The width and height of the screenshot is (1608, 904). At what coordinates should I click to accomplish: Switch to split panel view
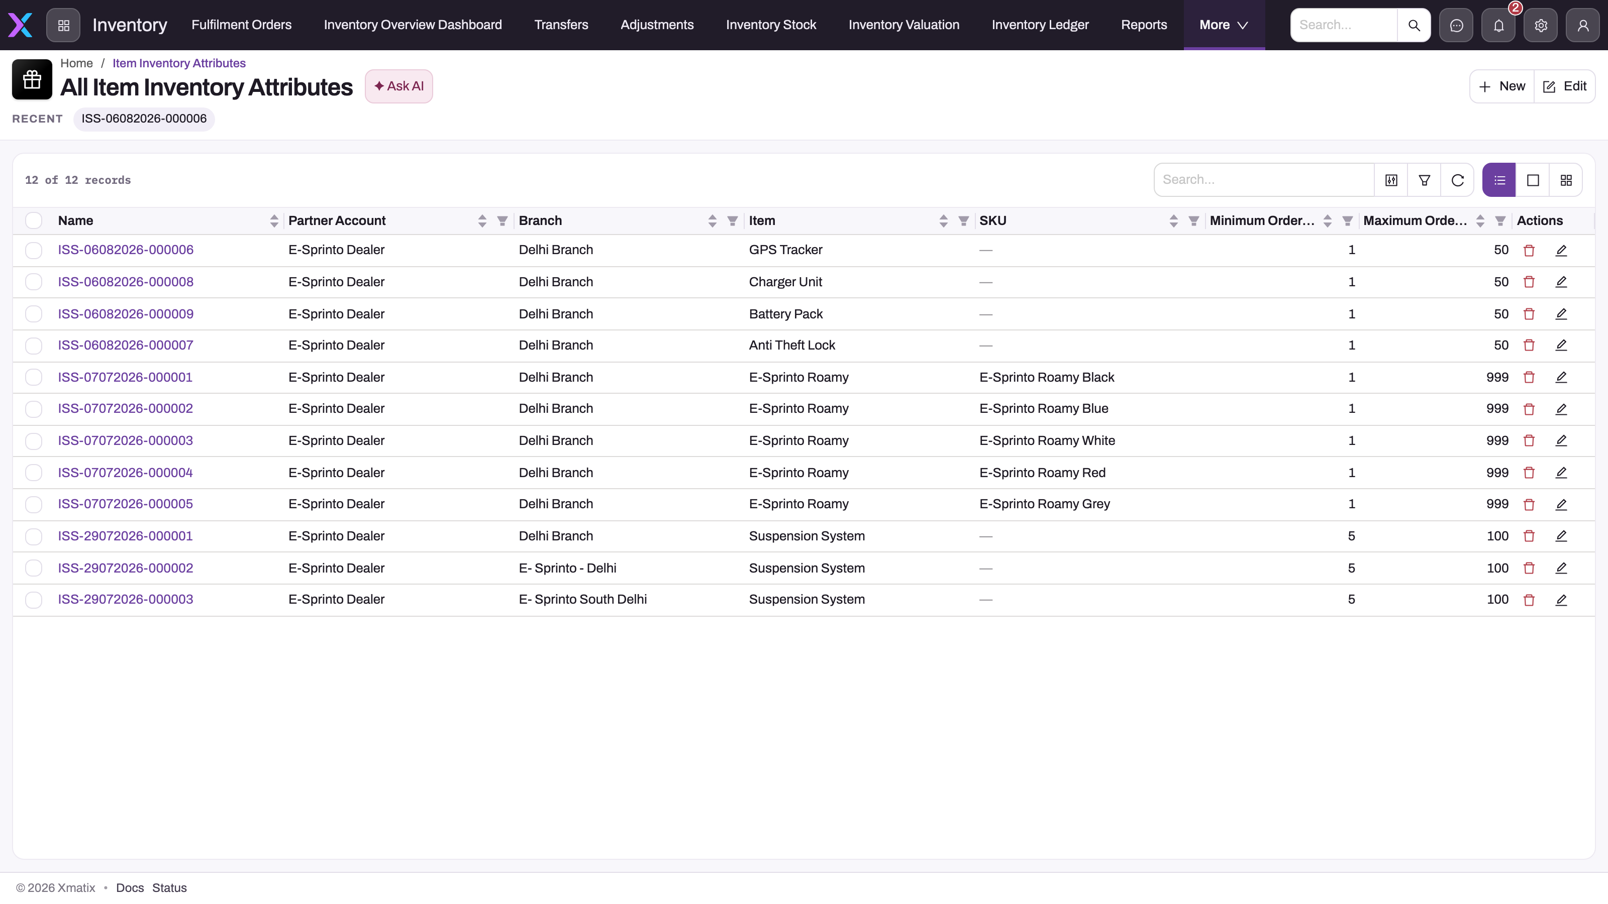(1533, 180)
